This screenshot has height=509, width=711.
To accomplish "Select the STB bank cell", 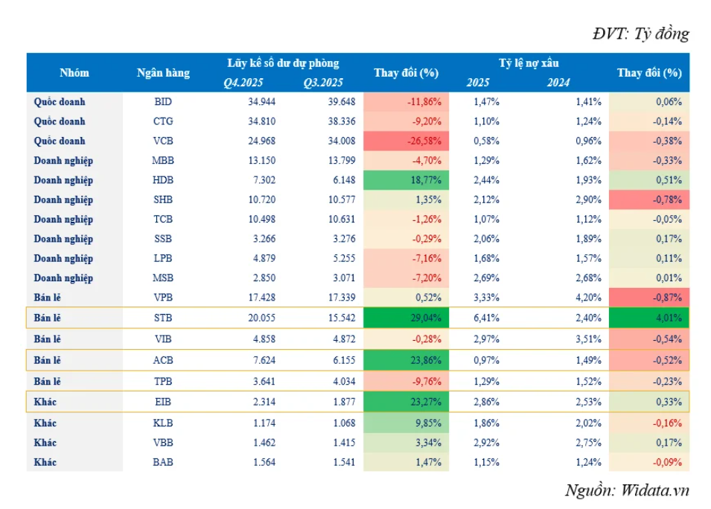I will [163, 318].
